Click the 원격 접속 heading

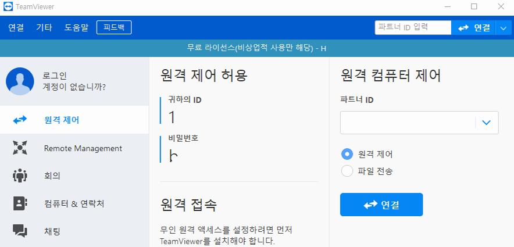coord(188,205)
